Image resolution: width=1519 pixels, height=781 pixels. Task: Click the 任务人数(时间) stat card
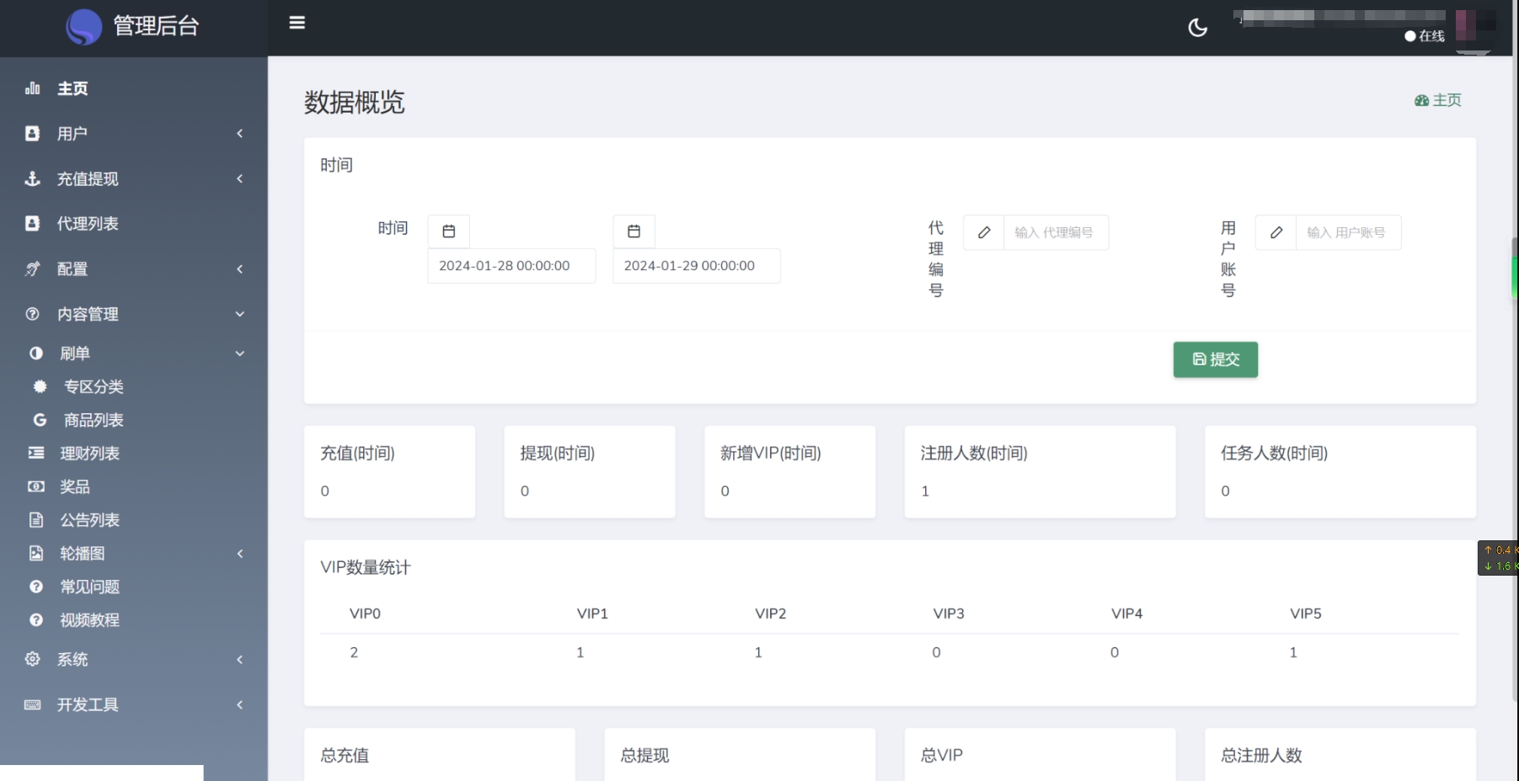click(x=1340, y=471)
